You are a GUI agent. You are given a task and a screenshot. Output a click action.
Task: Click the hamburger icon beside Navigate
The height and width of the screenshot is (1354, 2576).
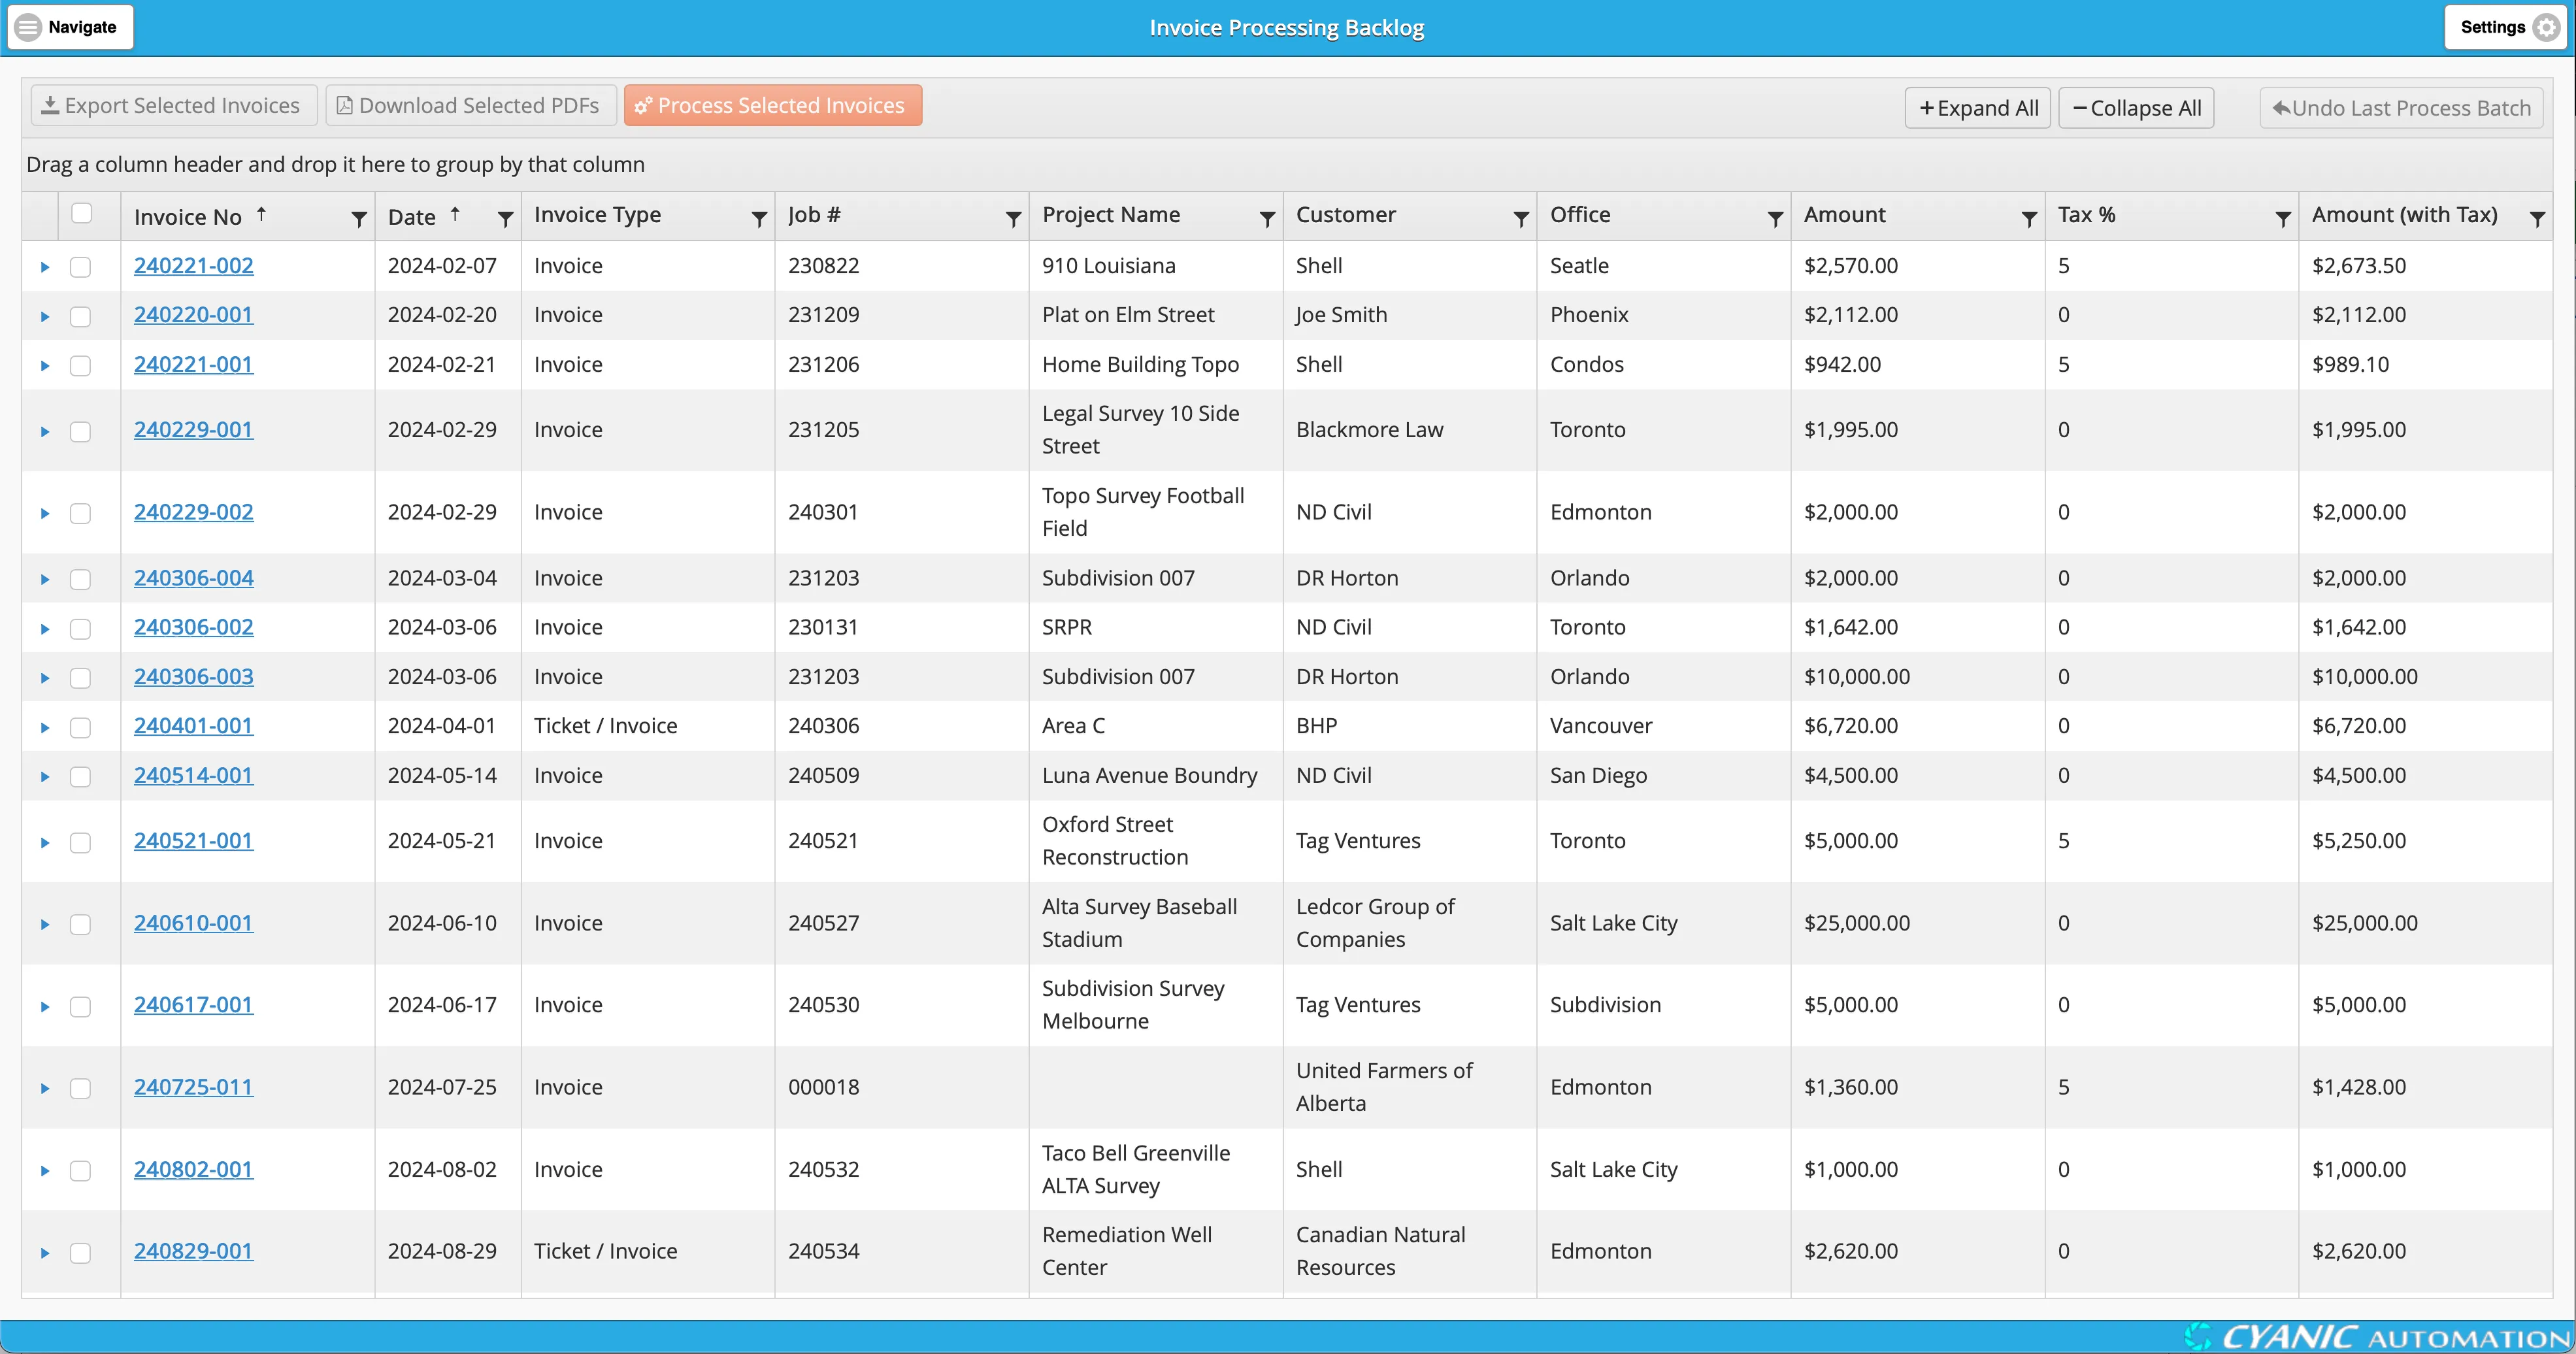pos(29,26)
